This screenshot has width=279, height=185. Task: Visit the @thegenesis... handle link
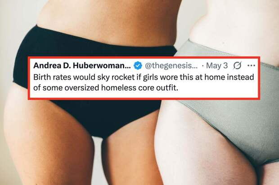pos(171,65)
